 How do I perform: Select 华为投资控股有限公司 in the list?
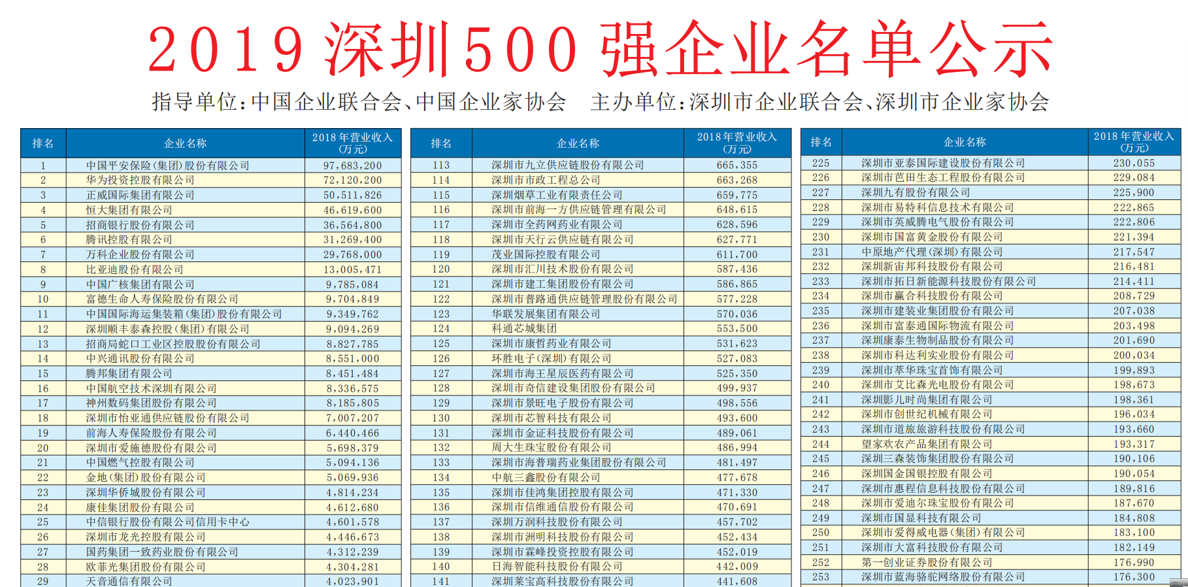[140, 180]
